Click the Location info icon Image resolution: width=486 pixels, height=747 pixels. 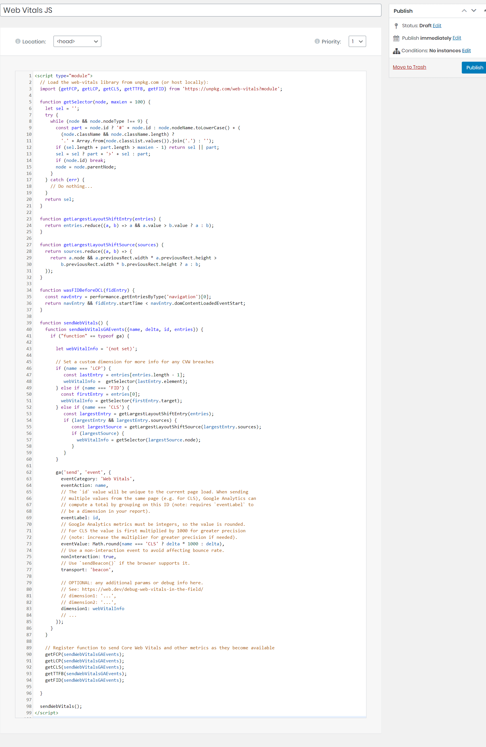click(18, 41)
